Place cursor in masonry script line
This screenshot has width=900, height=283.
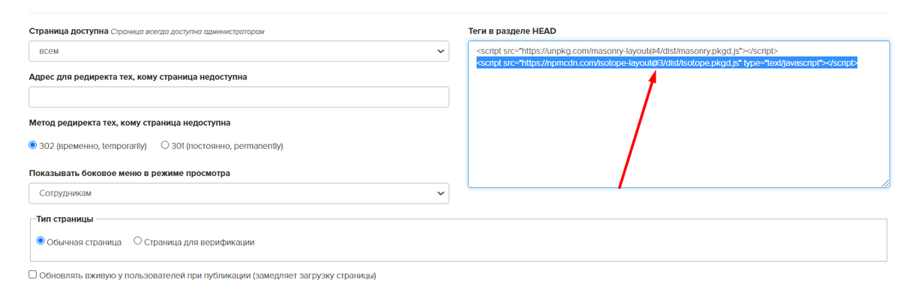626,51
